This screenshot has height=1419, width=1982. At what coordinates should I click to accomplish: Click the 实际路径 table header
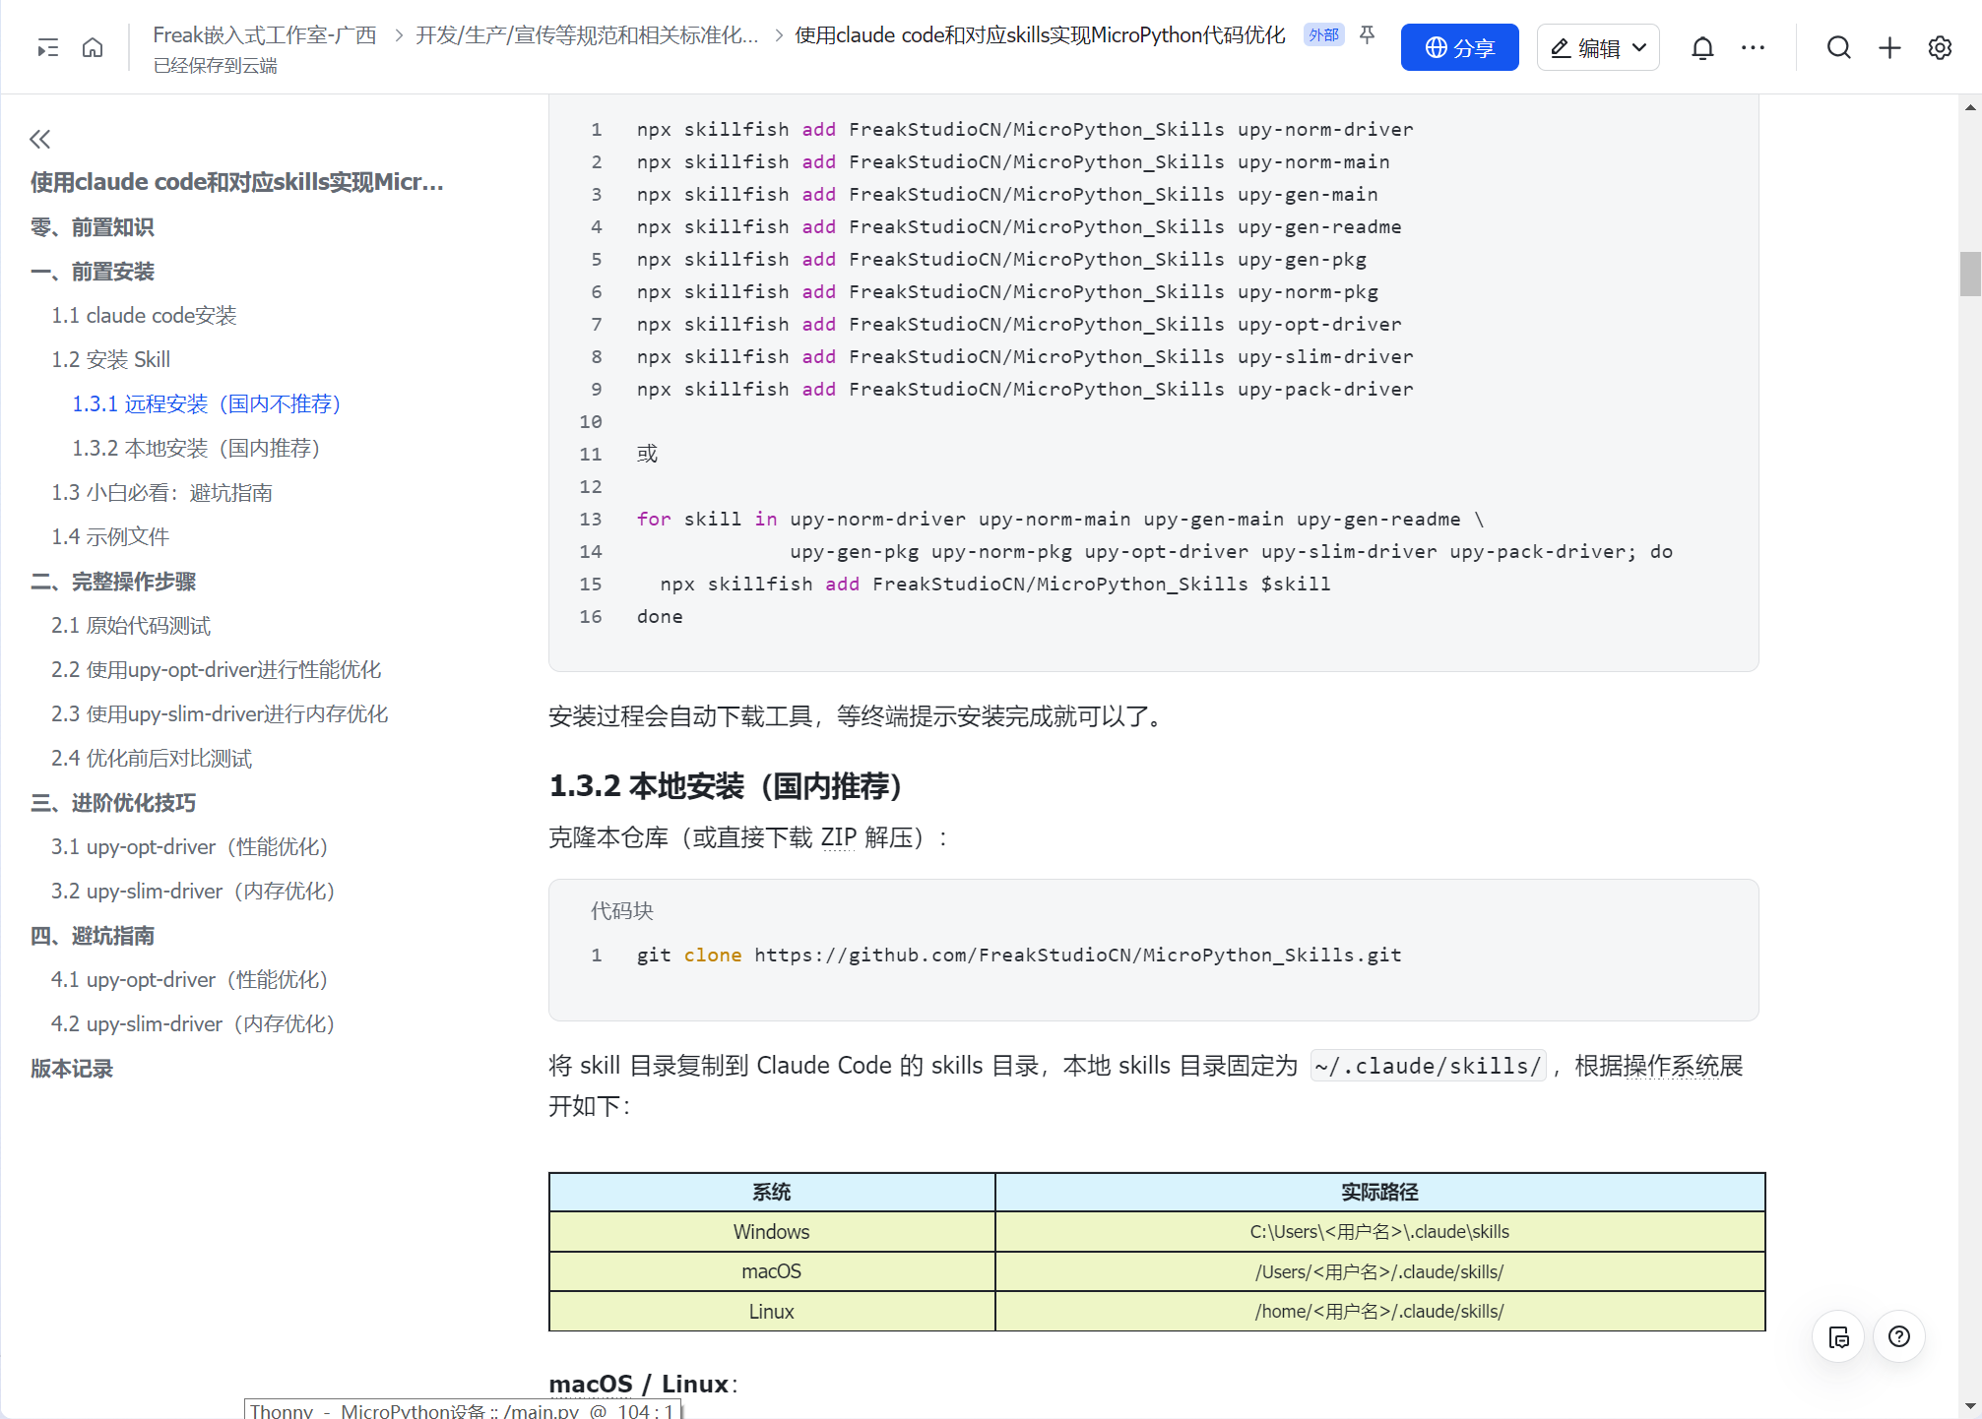point(1379,1193)
